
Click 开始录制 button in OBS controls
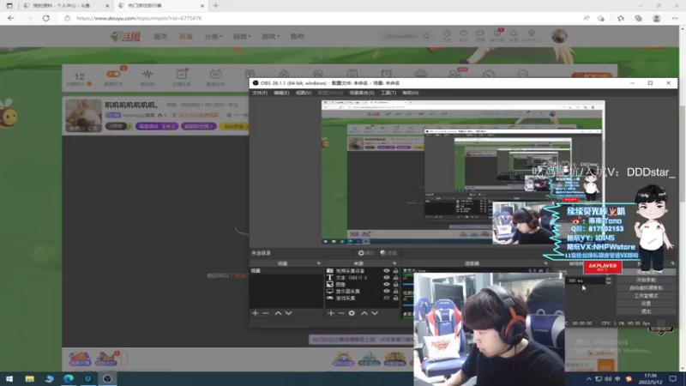pos(646,280)
